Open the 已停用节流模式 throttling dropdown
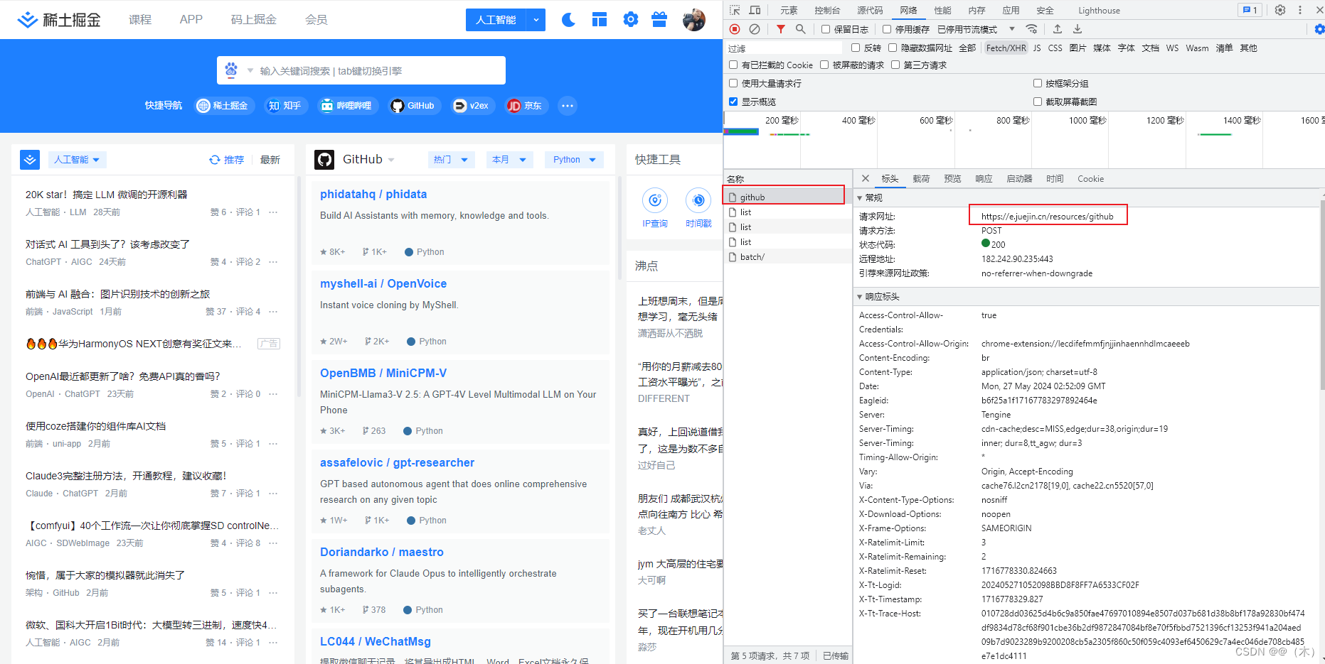Viewport: 1325px width, 664px height. tap(977, 29)
